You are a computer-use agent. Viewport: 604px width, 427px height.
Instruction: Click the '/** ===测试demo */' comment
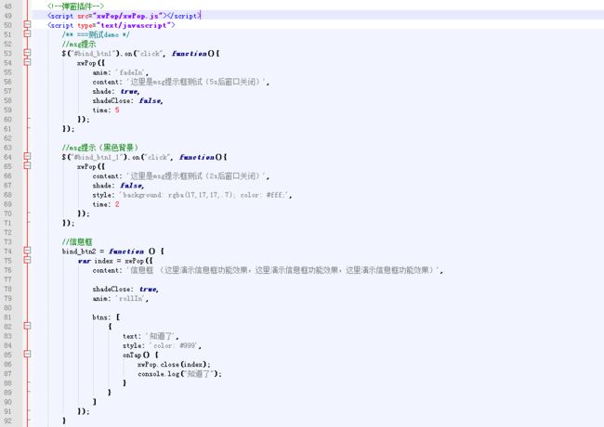(96, 34)
